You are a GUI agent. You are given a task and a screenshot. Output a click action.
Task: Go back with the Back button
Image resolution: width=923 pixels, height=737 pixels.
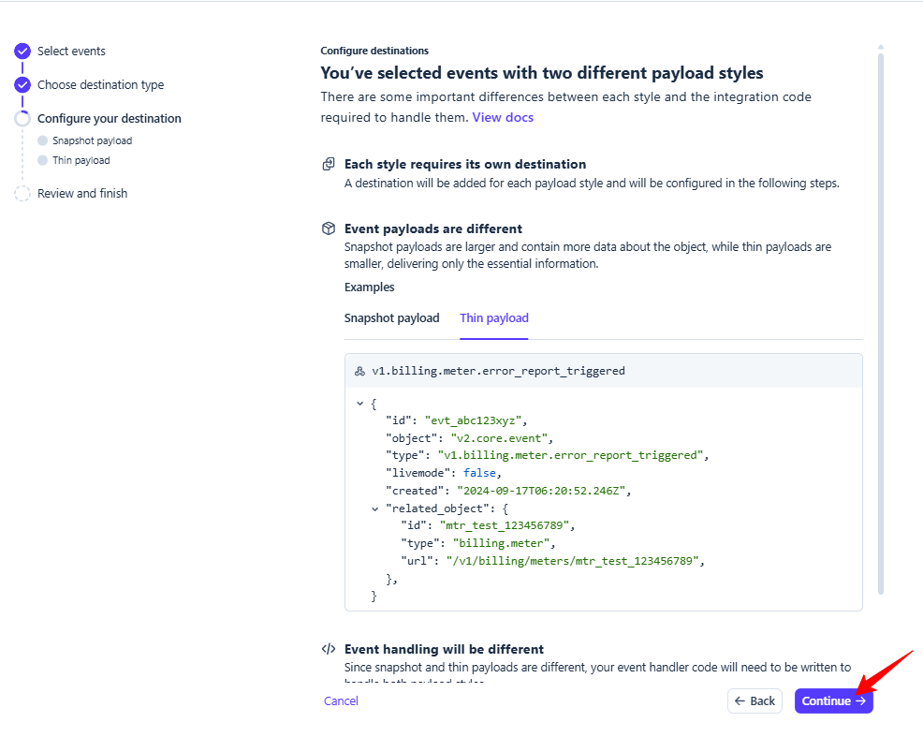tap(755, 700)
